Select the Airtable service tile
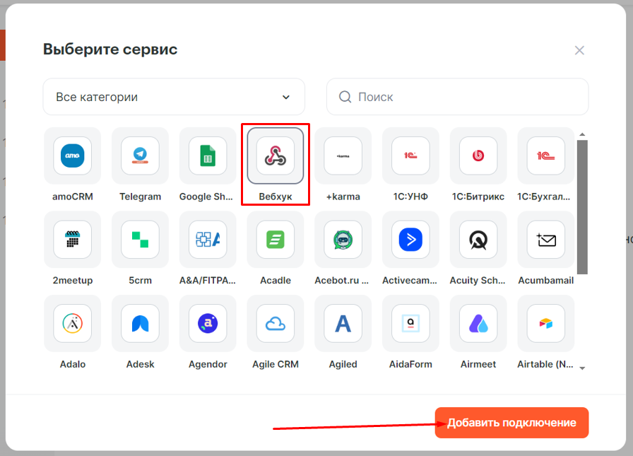The image size is (633, 456). point(545,324)
